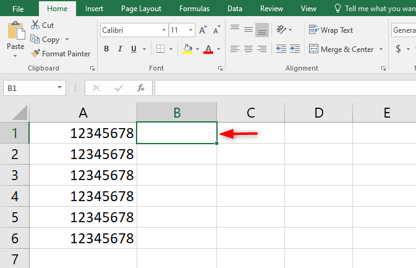Align text right
This screenshot has height=268, width=416.
[x=262, y=49]
